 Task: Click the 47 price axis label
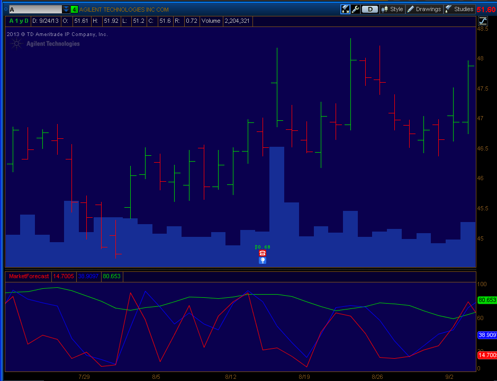(x=480, y=118)
